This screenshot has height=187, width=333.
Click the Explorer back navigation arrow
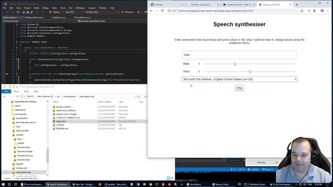[x=5, y=97]
